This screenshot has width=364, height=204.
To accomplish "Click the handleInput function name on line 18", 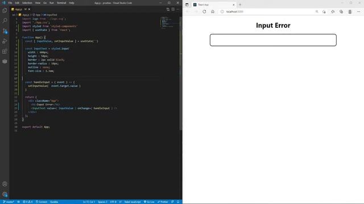I will (42, 82).
